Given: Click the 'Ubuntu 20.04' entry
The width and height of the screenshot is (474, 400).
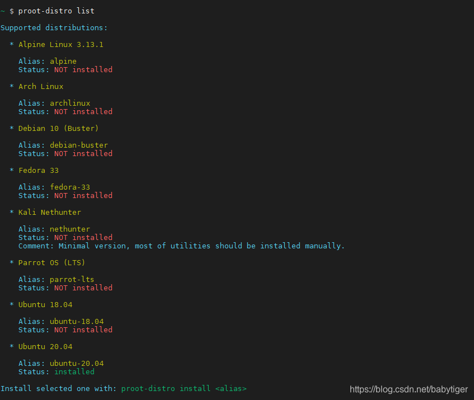Looking at the screenshot, I should tap(45, 347).
